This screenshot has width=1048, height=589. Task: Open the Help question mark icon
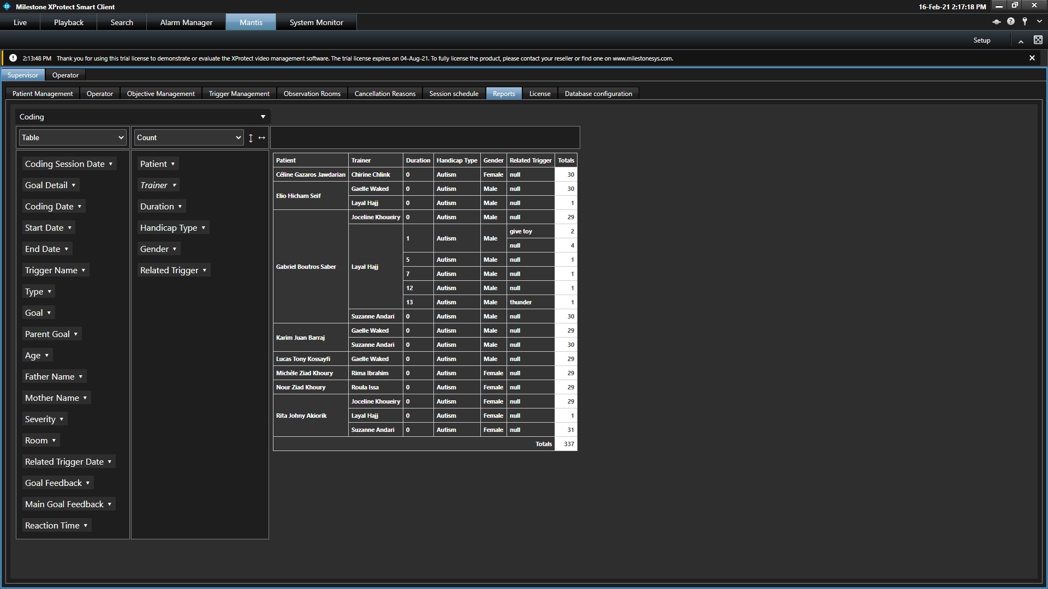1011,22
